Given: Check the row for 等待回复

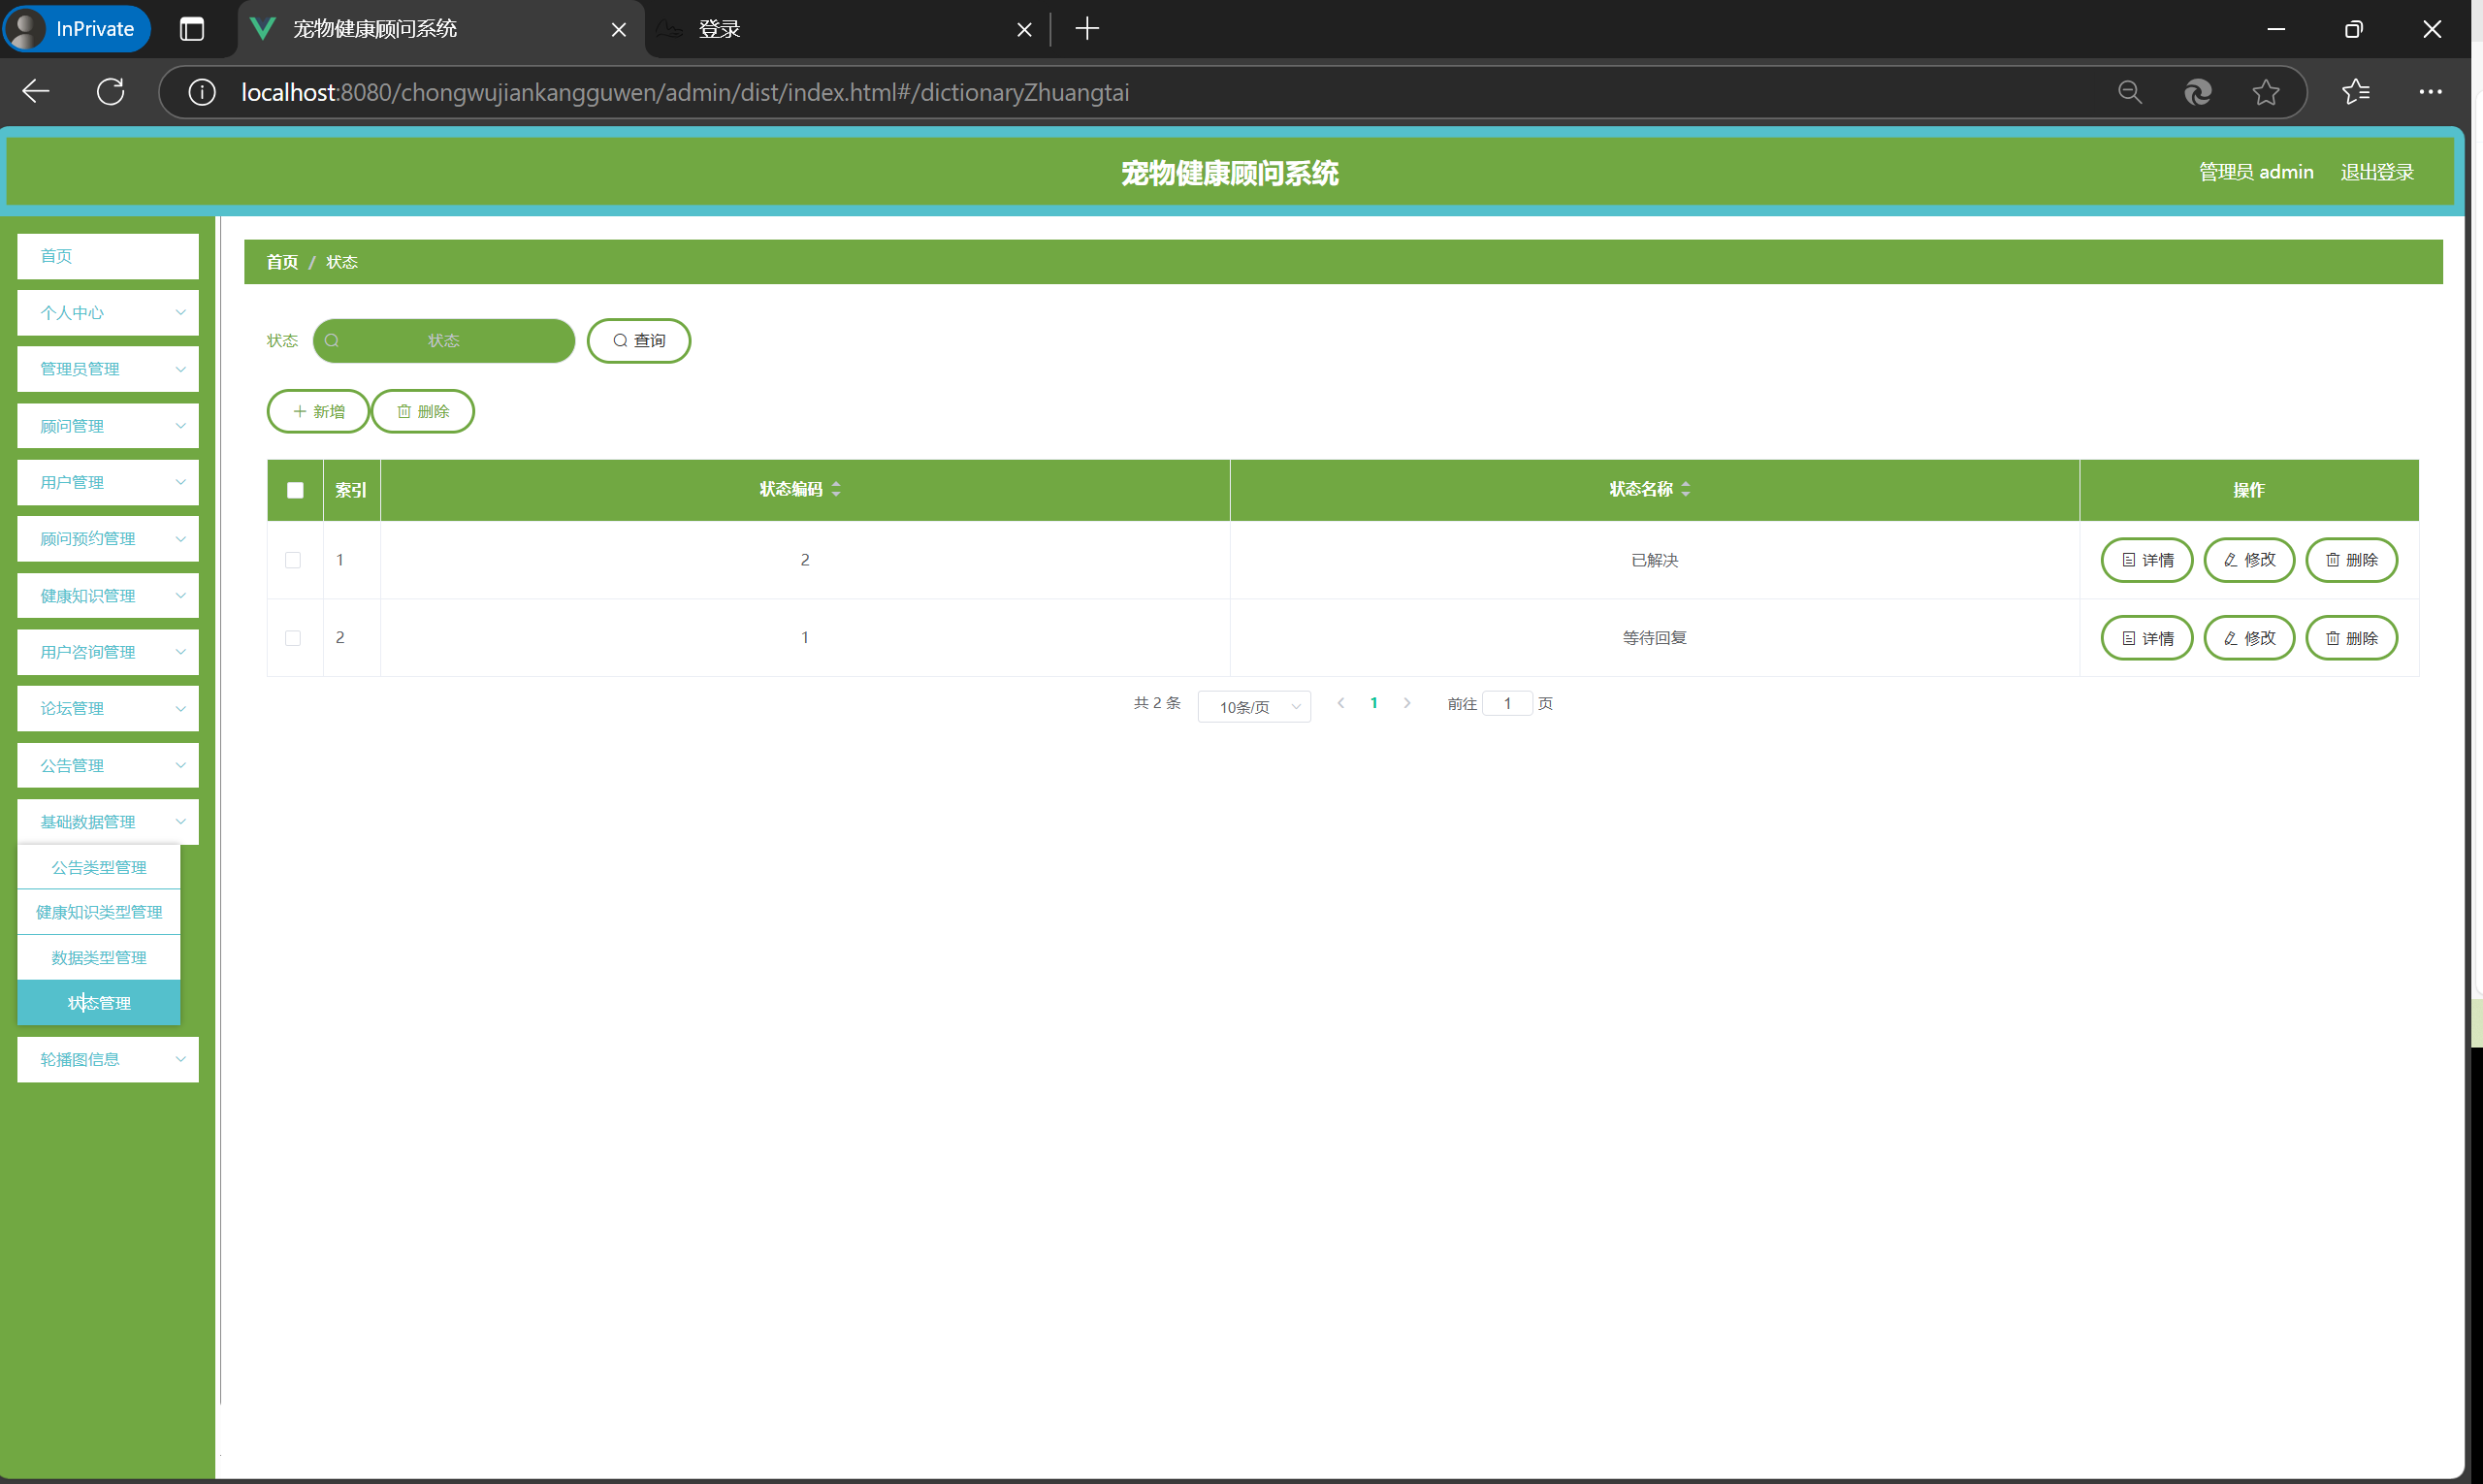Looking at the screenshot, I should [293, 638].
